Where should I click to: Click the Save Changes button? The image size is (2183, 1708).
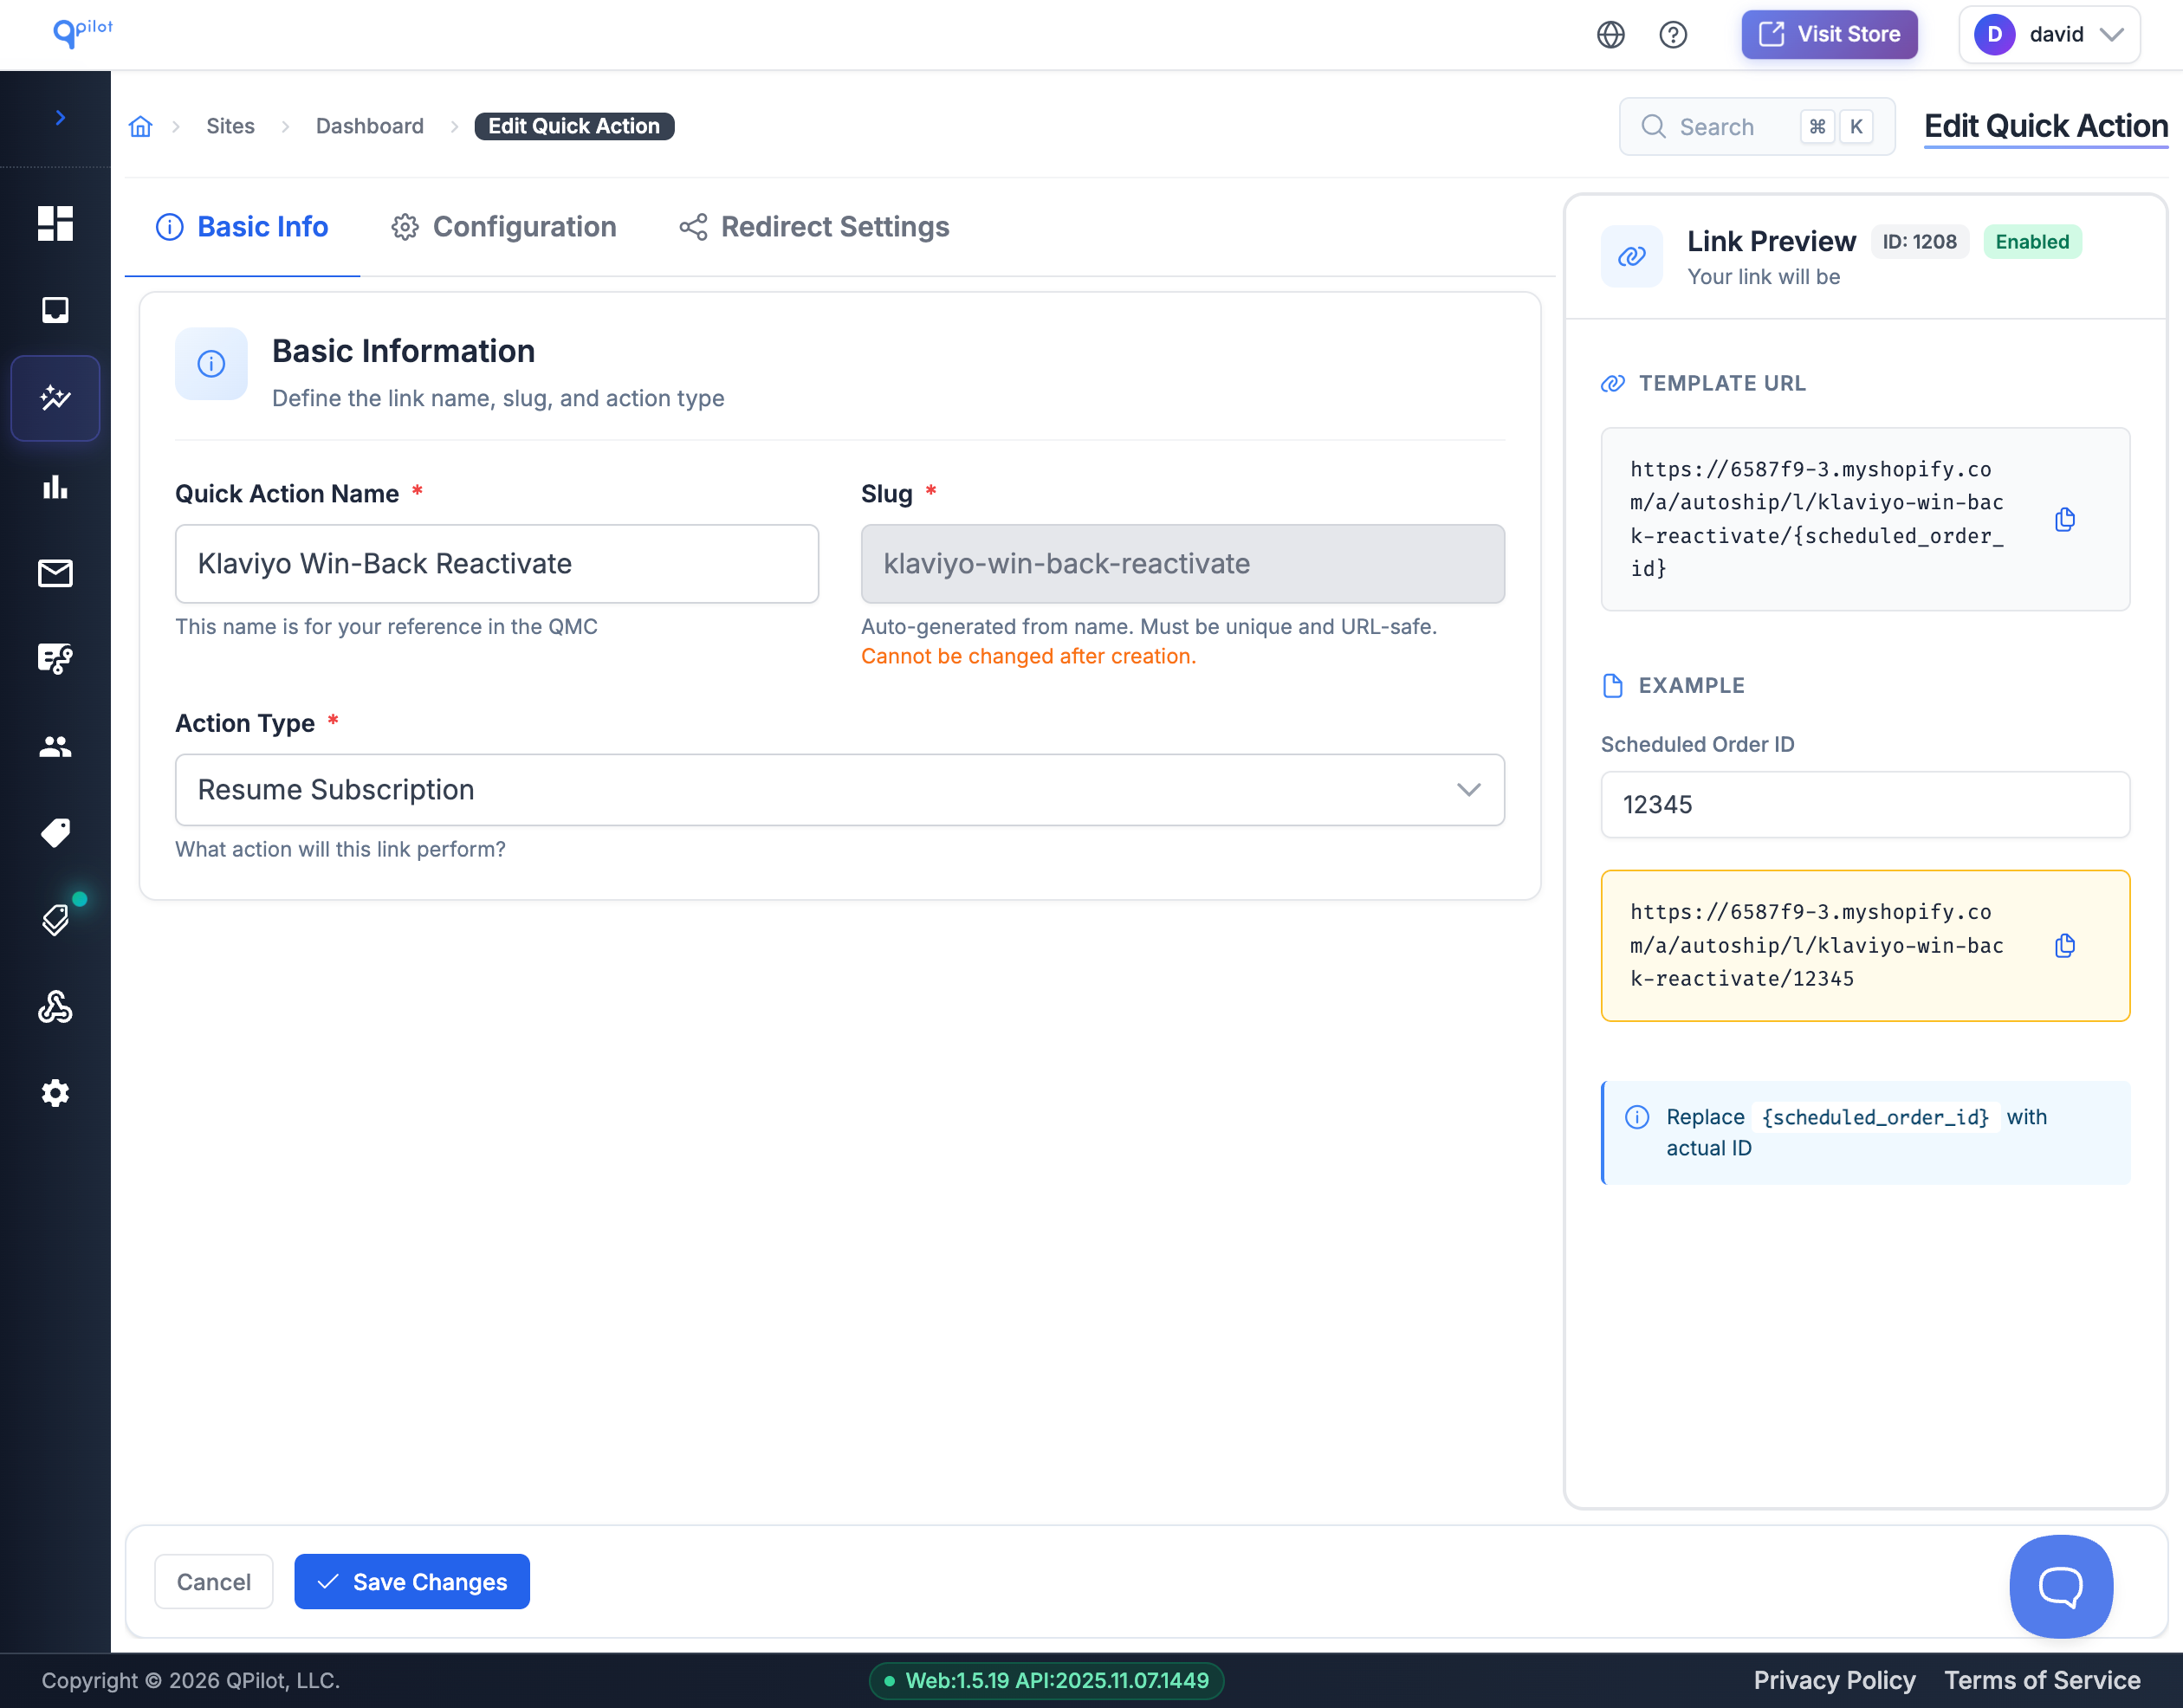click(411, 1581)
